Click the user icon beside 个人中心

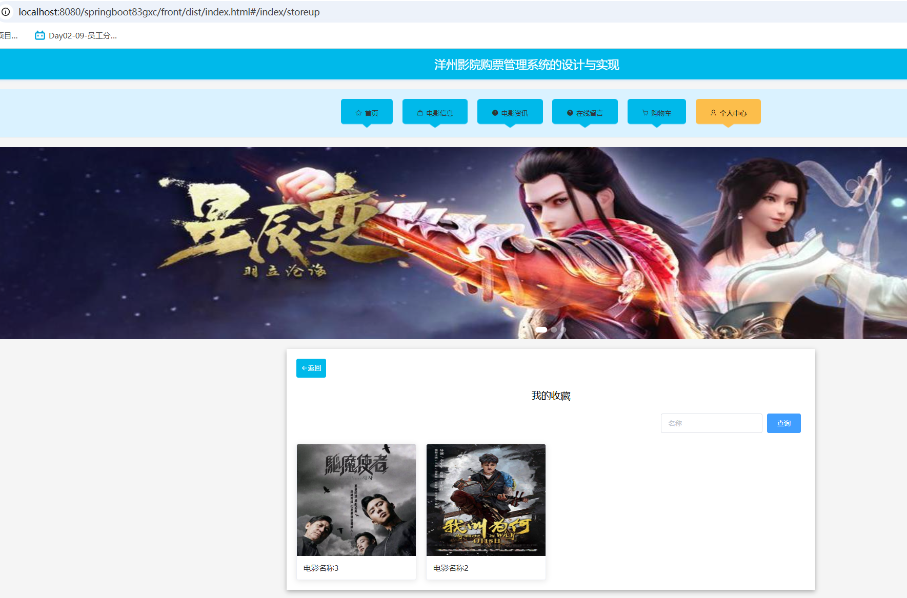click(x=713, y=113)
